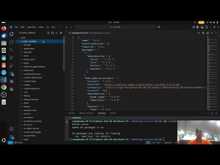Open Files manager from the dock
The width and height of the screenshot is (220, 165).
pyautogui.click(x=4, y=43)
